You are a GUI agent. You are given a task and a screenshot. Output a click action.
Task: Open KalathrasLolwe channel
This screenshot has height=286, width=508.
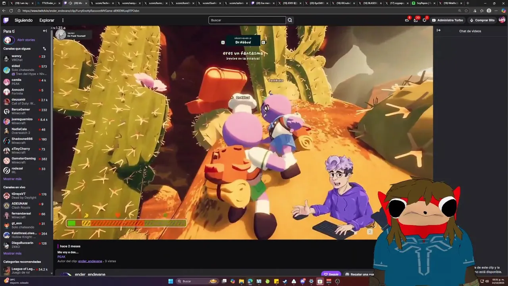[x=26, y=235]
